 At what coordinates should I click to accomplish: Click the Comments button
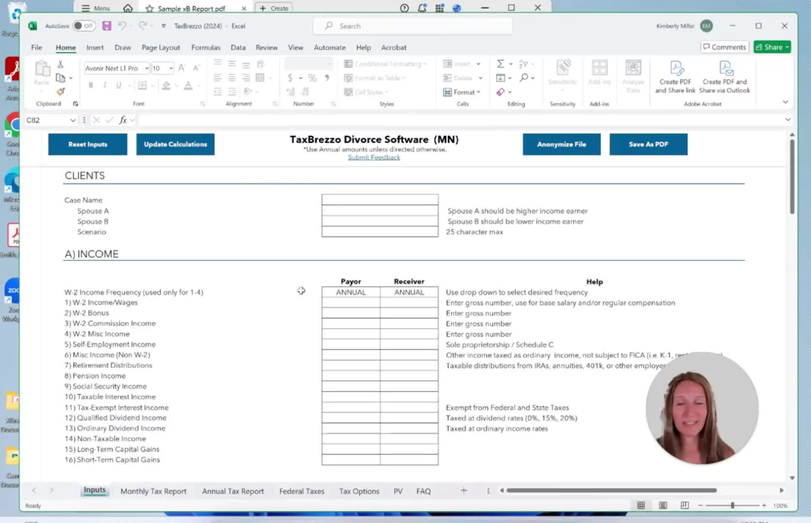724,47
